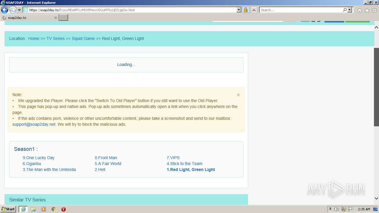379x213 pixels.
Task: Open the volume speaker tray icon
Action: coord(337,209)
